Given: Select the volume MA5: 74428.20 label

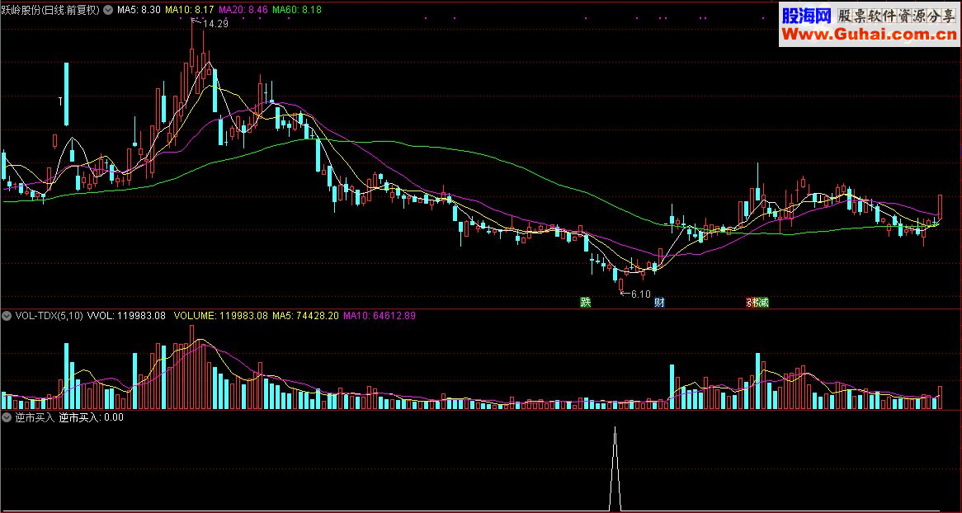Looking at the screenshot, I should point(305,316).
